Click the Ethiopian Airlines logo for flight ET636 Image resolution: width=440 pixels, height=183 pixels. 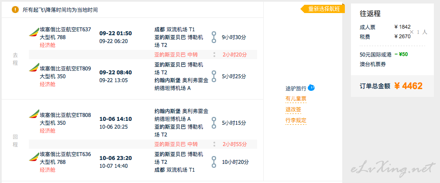pyautogui.click(x=34, y=157)
